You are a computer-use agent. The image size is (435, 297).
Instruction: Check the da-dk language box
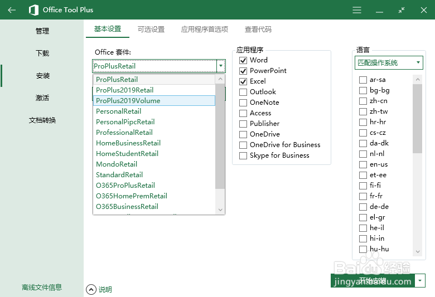pos(363,143)
